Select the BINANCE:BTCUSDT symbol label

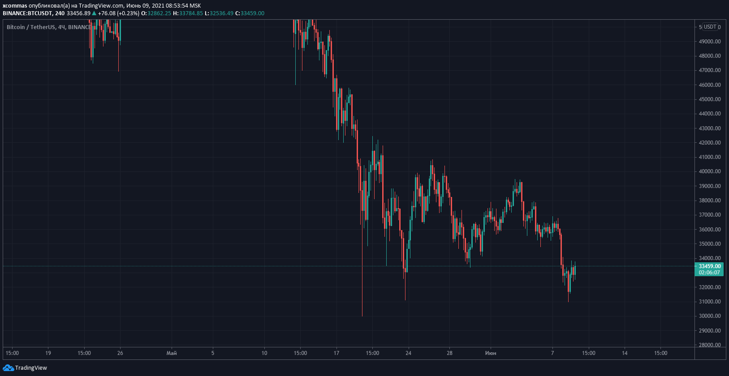pyautogui.click(x=27, y=13)
